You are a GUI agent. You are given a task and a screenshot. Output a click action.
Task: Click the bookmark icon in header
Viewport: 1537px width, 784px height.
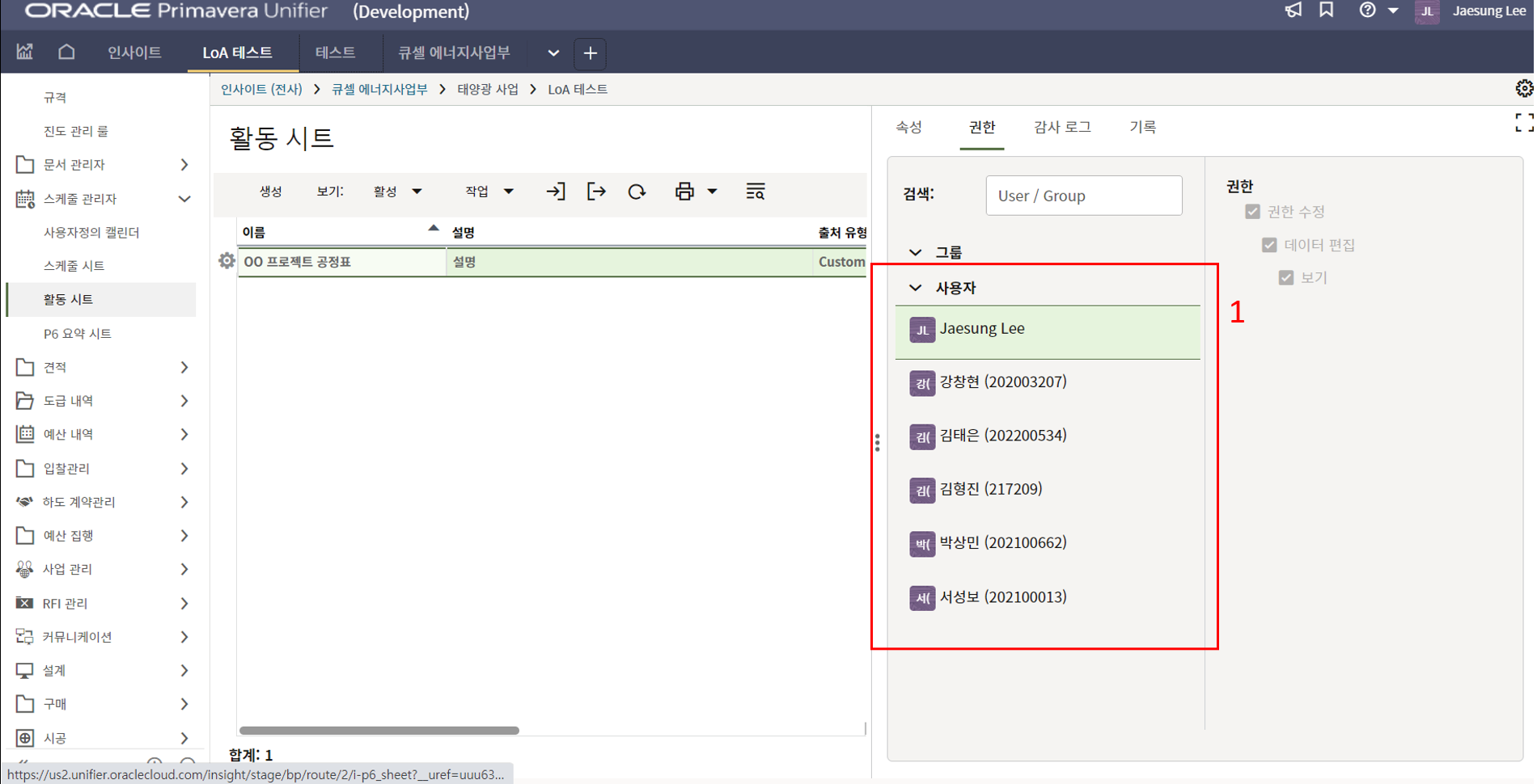[x=1327, y=11]
